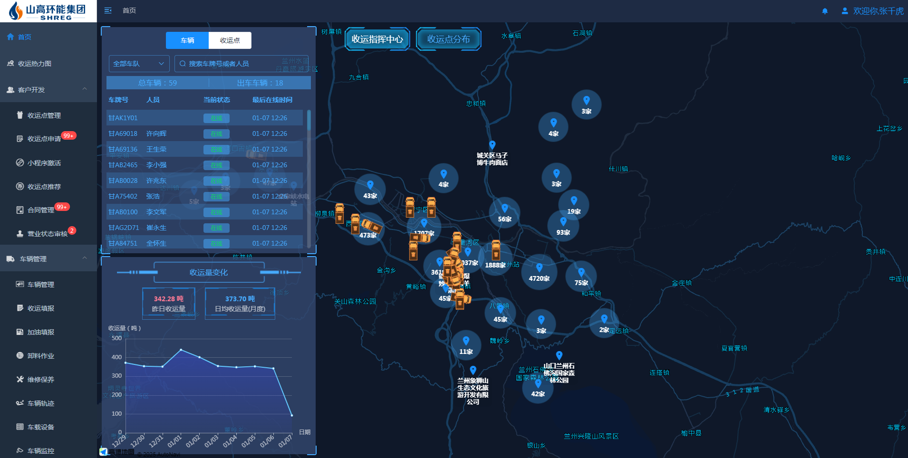Select driver 王生荣 in the list

point(156,149)
